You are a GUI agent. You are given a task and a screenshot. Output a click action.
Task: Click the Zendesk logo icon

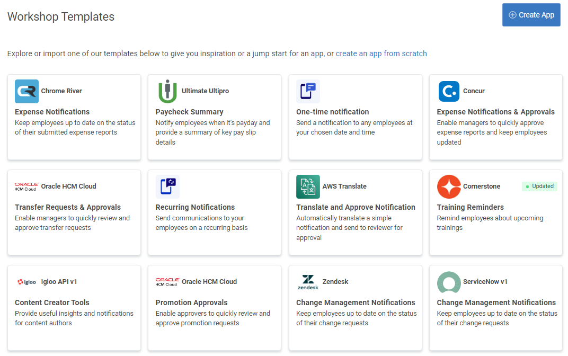coord(308,282)
